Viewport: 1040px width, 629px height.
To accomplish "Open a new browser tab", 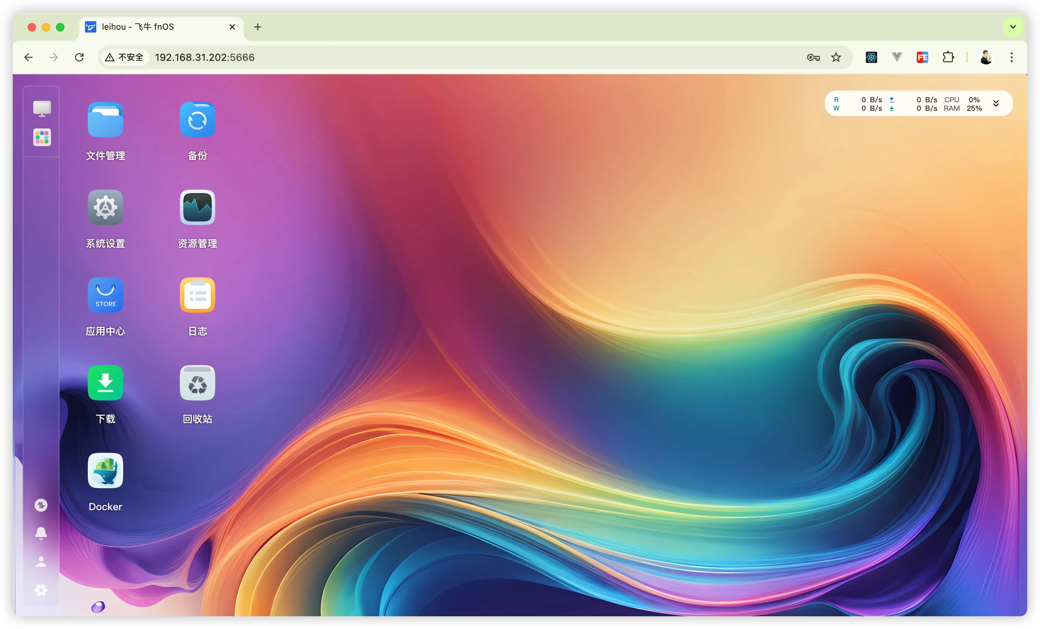I will point(257,27).
